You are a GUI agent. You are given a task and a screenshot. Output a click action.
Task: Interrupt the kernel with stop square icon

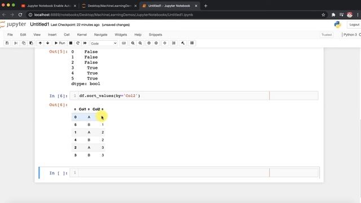click(71, 43)
